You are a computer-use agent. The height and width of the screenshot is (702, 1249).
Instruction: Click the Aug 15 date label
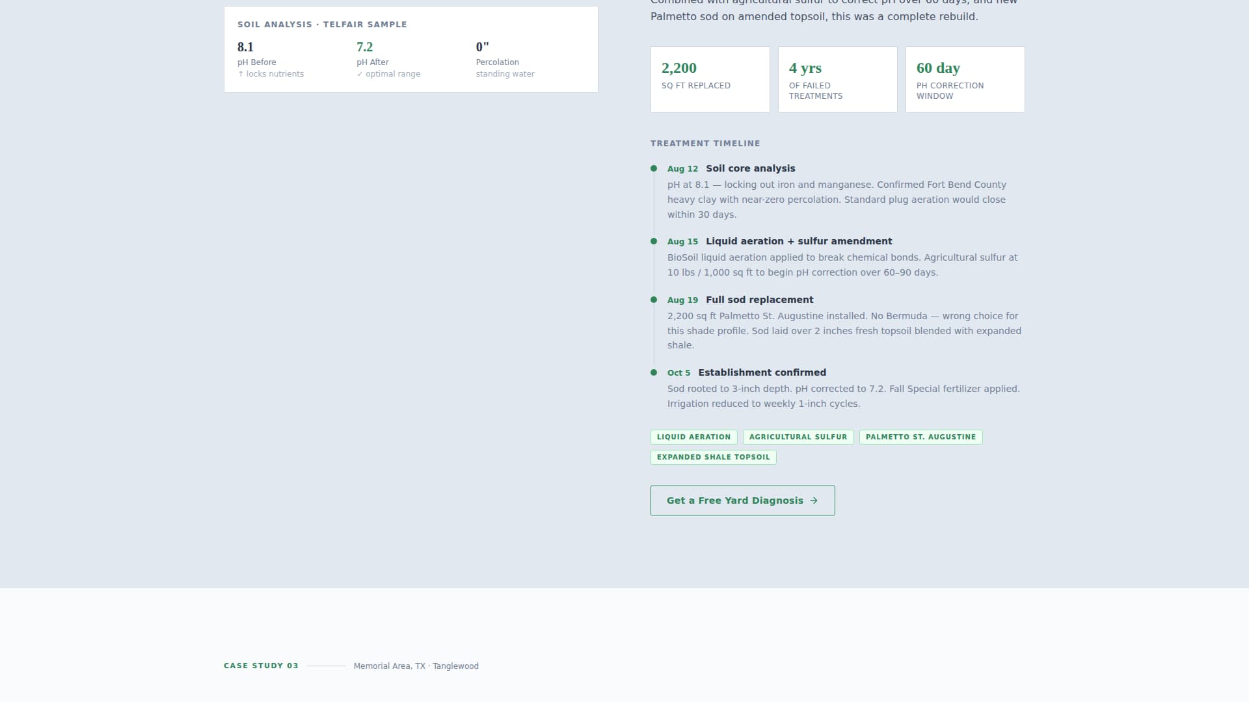682,242
